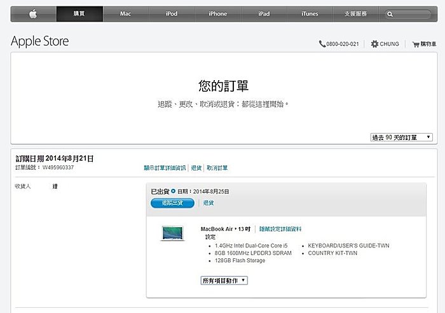
Task: Click the shopping cart icon
Action: coord(416,45)
